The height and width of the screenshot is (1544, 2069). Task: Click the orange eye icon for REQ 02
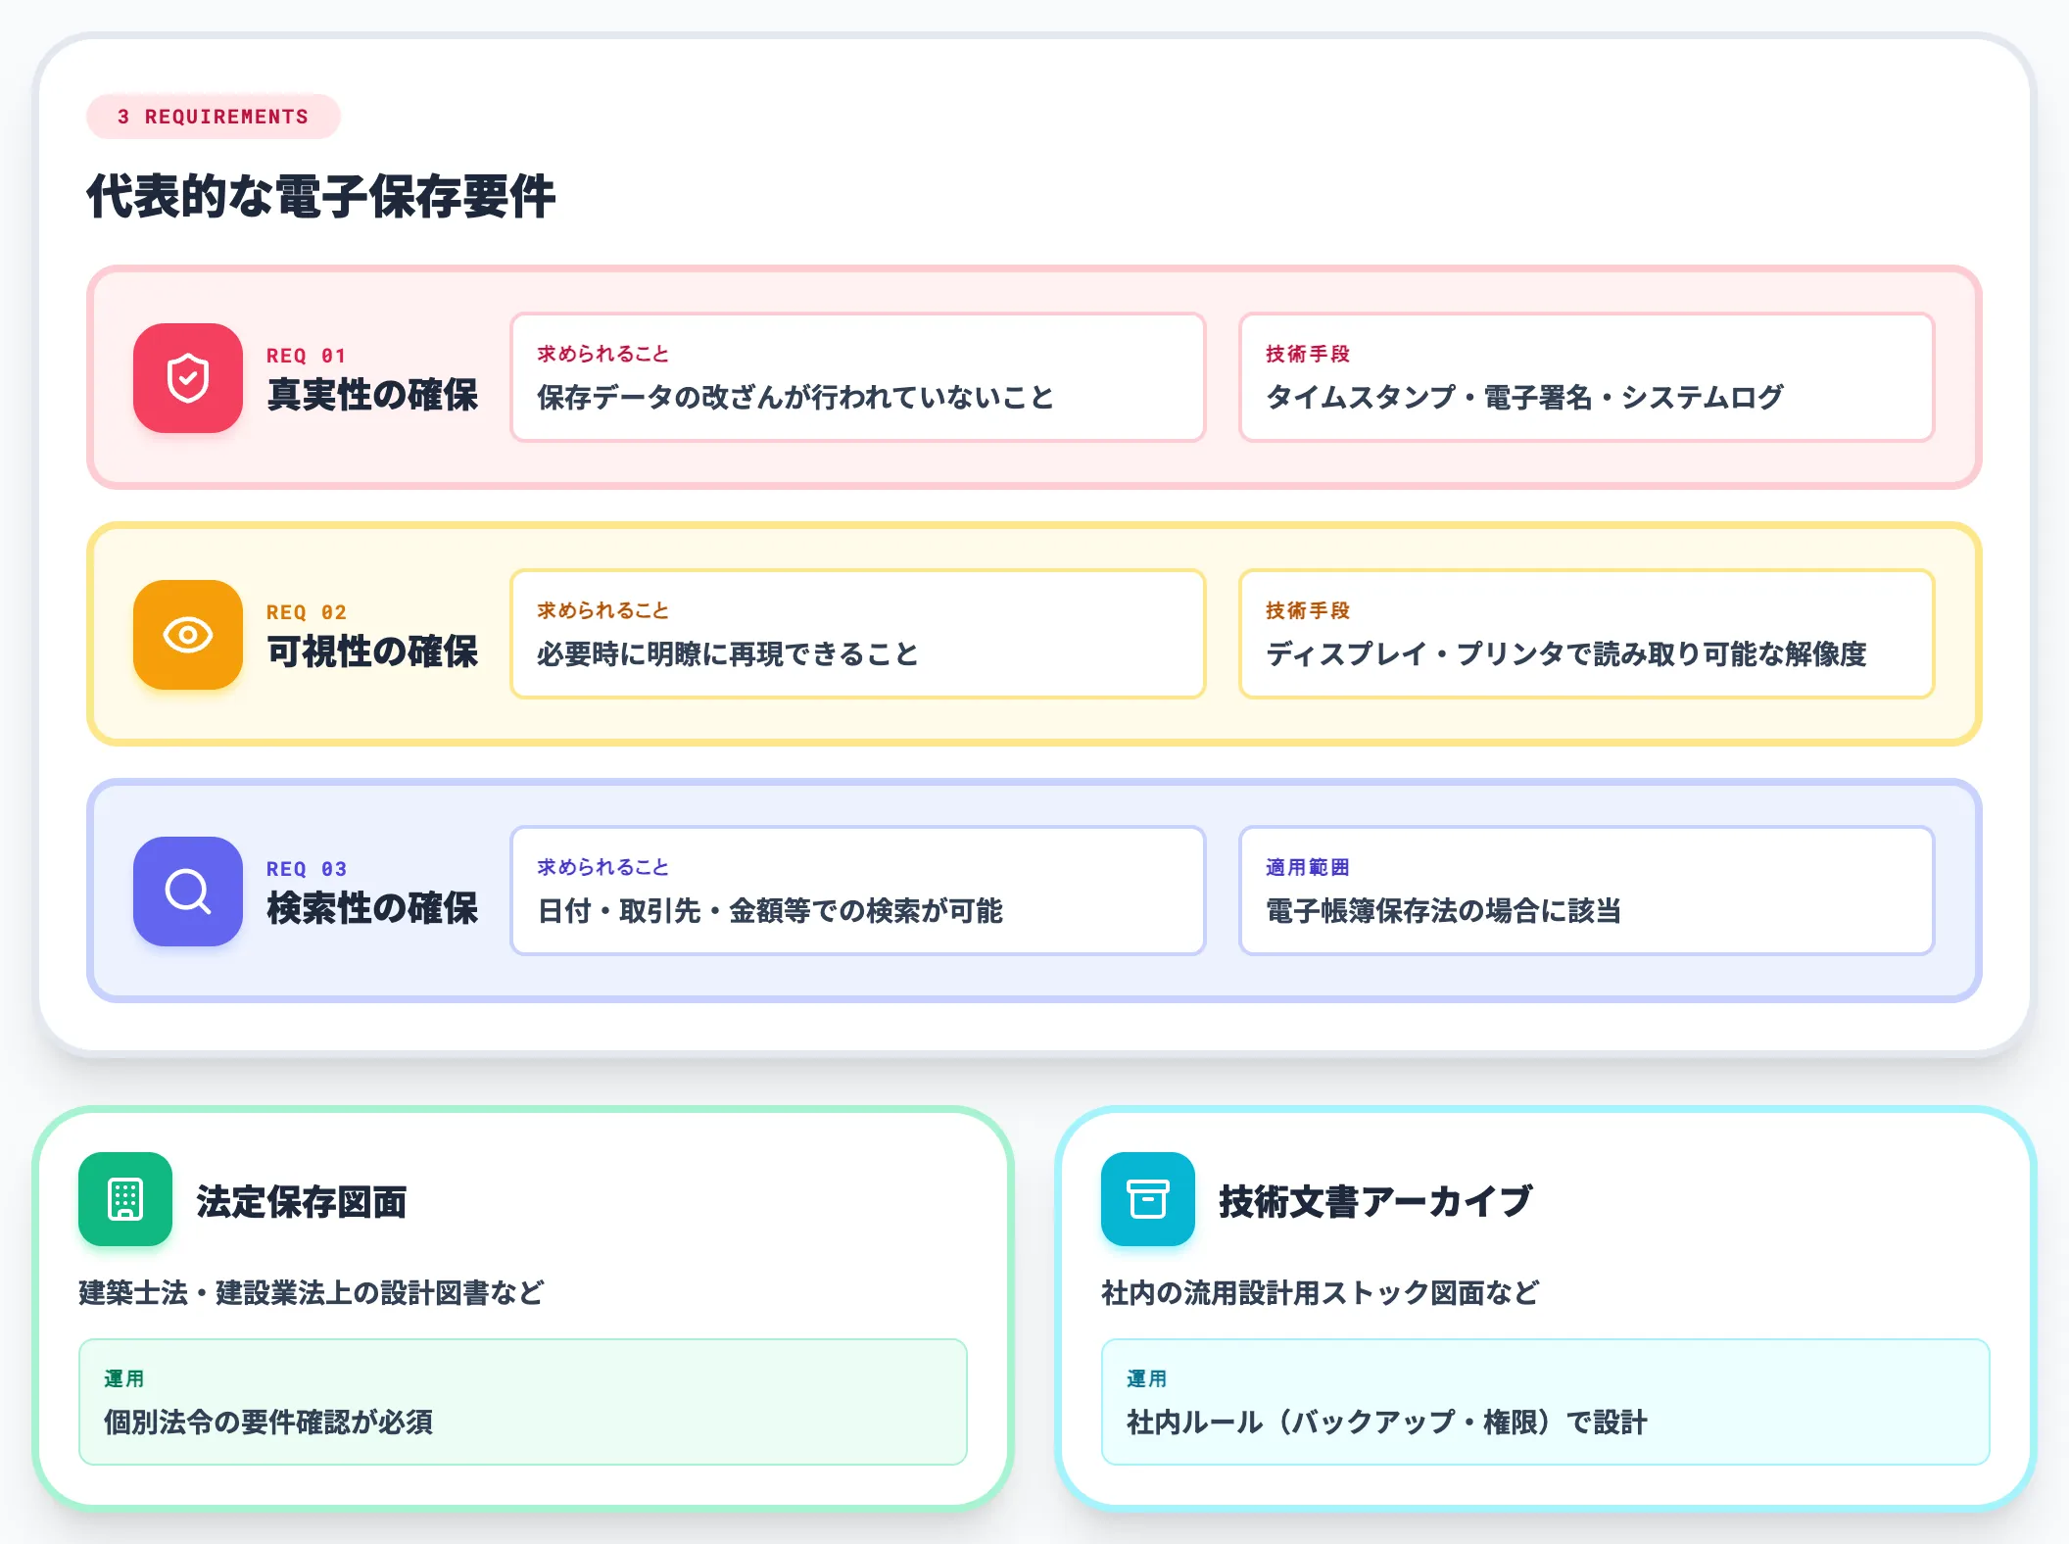(188, 635)
